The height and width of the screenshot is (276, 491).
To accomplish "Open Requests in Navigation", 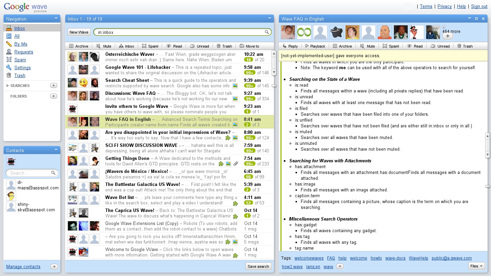I will (24, 52).
